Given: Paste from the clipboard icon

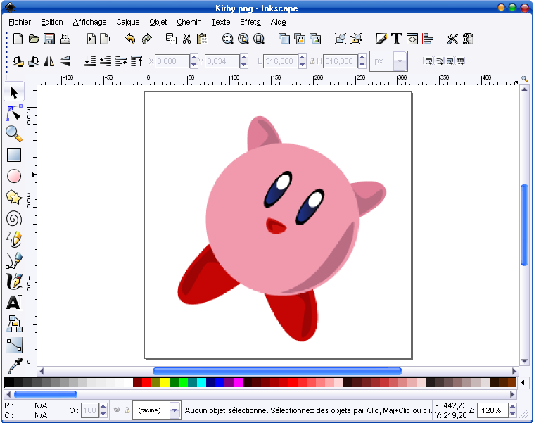Looking at the screenshot, I should click(x=203, y=39).
